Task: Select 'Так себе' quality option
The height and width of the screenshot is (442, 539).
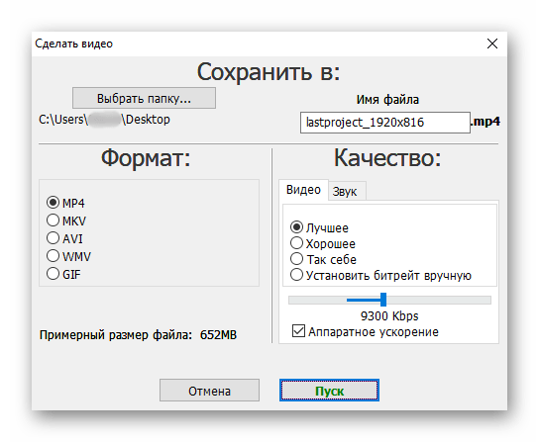Action: coord(296,259)
